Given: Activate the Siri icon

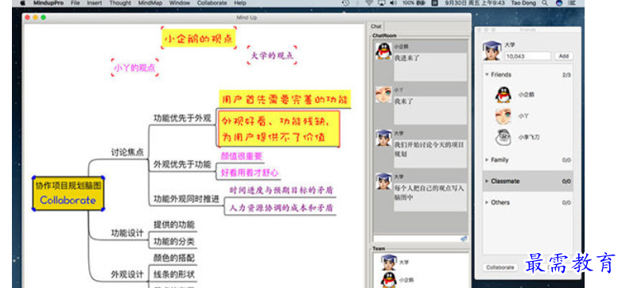Looking at the screenshot, I should tap(559, 2).
